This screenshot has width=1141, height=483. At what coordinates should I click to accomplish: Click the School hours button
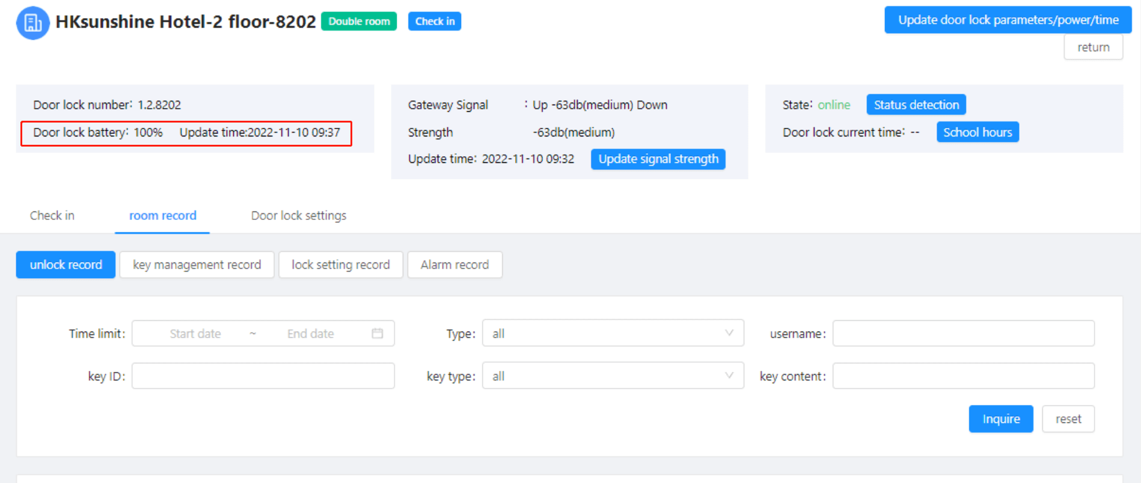coord(977,132)
